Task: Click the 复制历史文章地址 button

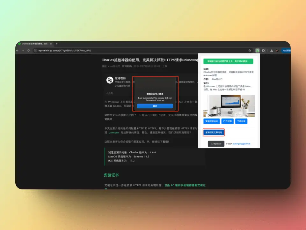Action: point(214,132)
